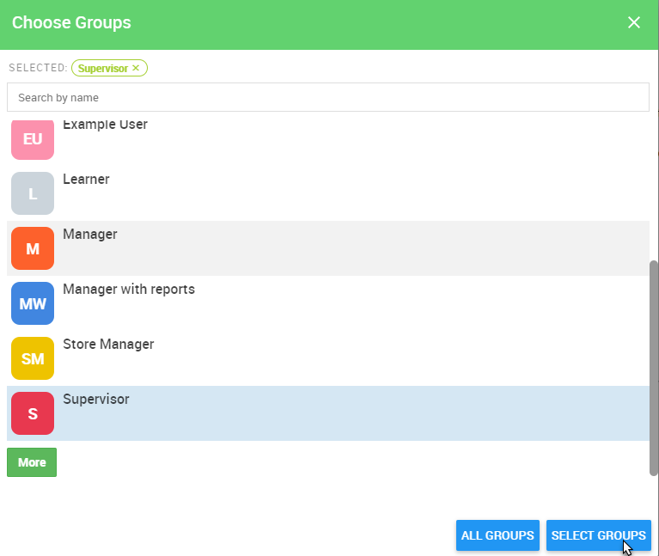Click the yellow SM Store Manager avatar
Image resolution: width=659 pixels, height=556 pixels.
[x=33, y=358]
